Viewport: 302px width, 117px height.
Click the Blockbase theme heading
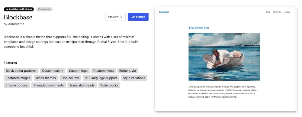pos(18,17)
